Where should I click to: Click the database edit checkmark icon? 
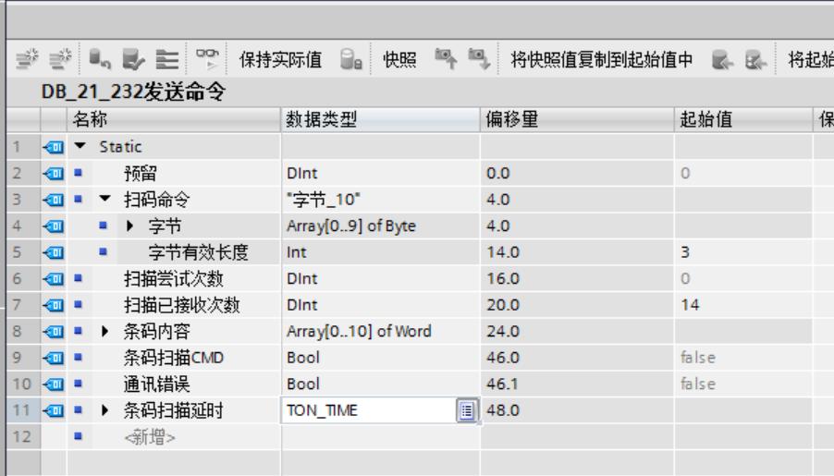[x=133, y=58]
